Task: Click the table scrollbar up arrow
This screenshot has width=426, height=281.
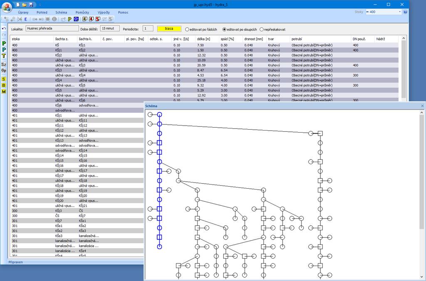Action: click(x=404, y=38)
